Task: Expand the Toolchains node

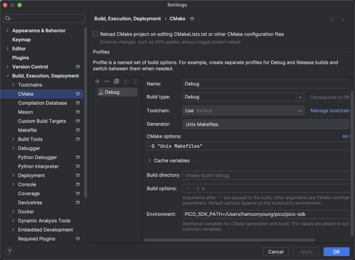Action: tap(14, 85)
